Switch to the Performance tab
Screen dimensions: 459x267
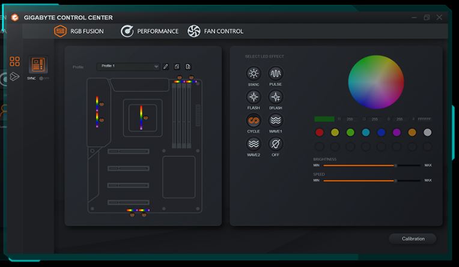pos(150,31)
